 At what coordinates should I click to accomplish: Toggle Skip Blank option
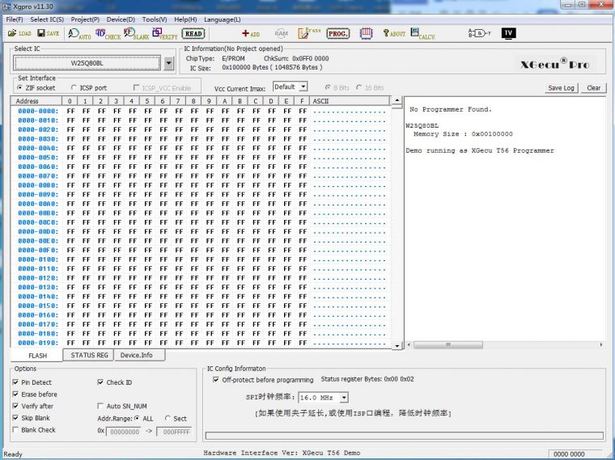coord(32,418)
